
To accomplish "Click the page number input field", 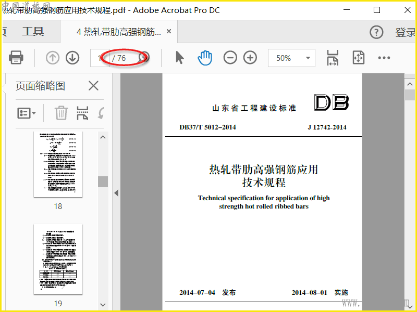I will 100,58.
